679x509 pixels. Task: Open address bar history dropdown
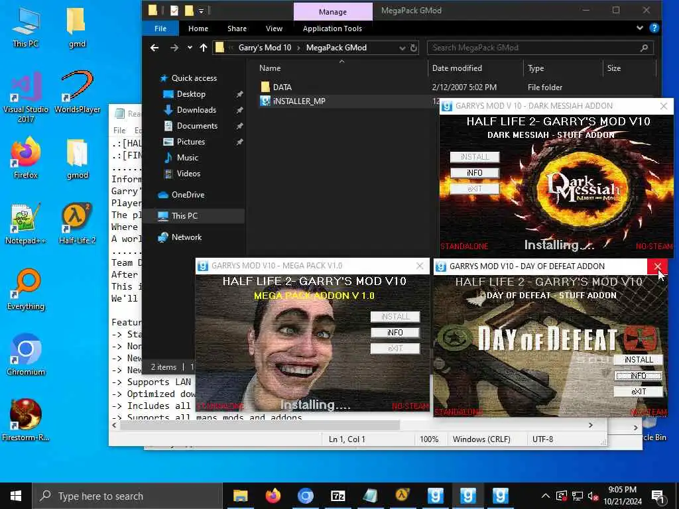402,48
